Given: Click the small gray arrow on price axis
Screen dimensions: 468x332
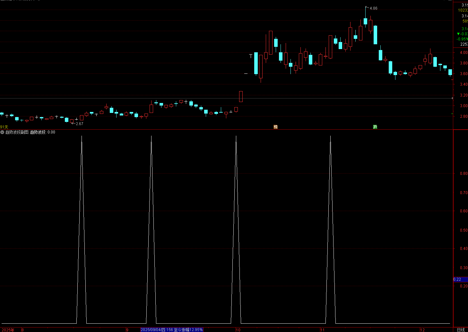Looking at the screenshot, I should click(x=452, y=98).
